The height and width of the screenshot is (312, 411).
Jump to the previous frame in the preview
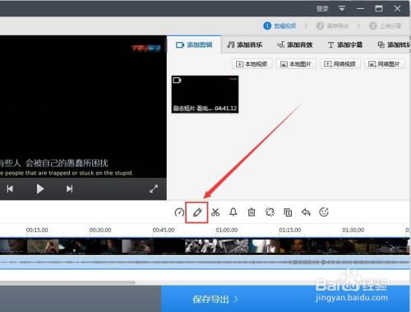pos(10,189)
